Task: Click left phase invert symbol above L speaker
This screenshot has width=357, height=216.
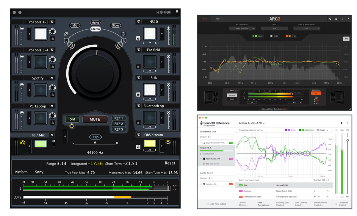Action: [x=66, y=34]
